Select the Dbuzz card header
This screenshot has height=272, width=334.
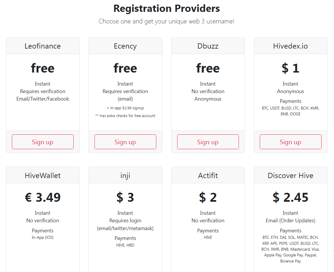208,46
